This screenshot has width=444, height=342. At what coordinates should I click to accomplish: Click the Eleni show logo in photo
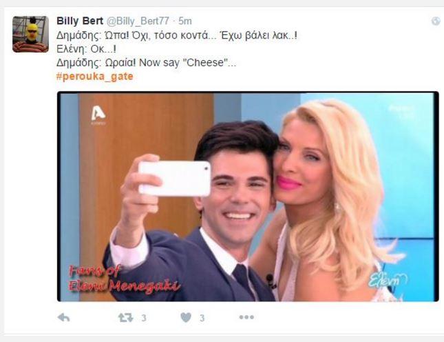pyautogui.click(x=388, y=279)
